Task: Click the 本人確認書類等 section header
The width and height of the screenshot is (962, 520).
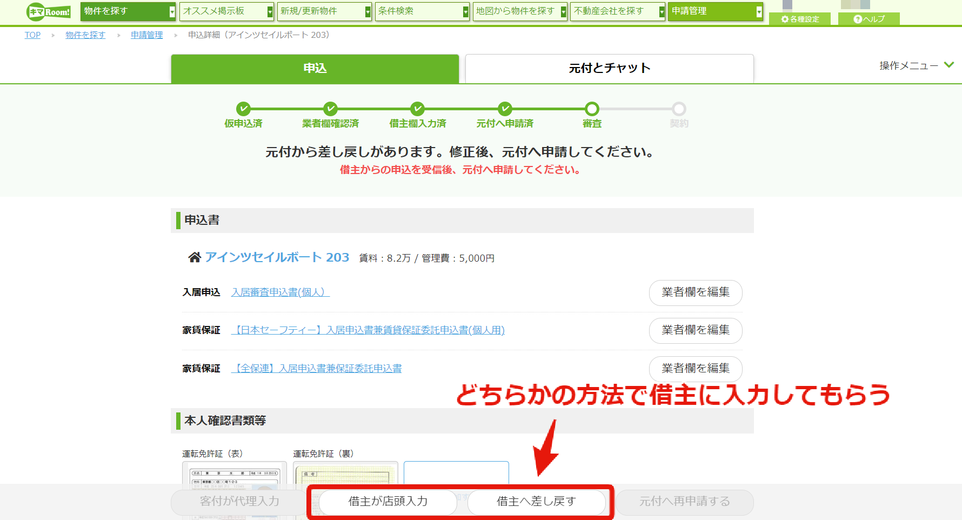Action: pos(462,421)
